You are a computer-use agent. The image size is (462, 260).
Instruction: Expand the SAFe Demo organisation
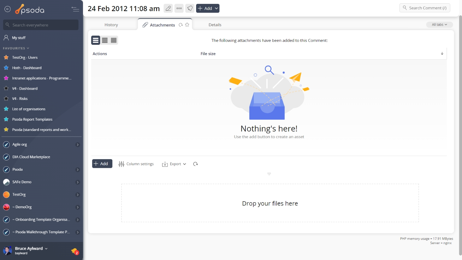coord(78,182)
